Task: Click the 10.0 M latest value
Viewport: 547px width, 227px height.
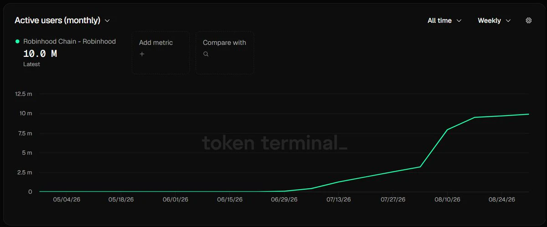Action: click(x=40, y=54)
